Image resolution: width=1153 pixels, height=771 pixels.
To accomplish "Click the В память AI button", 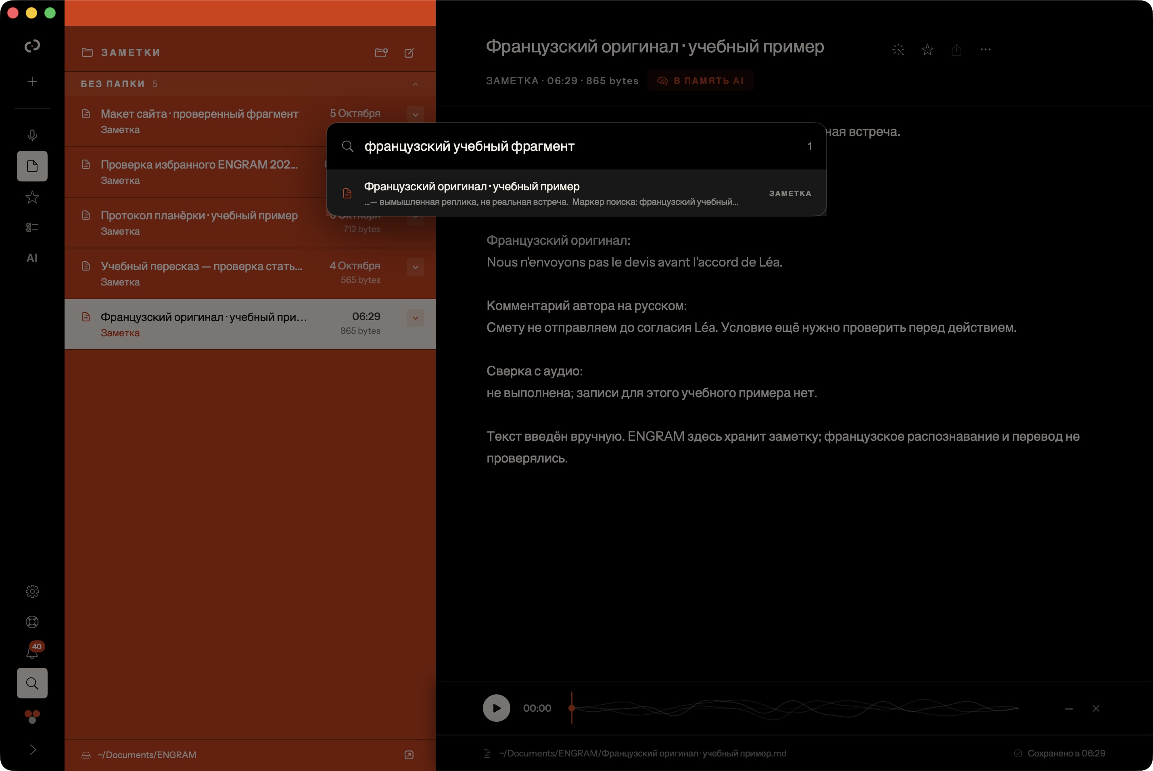I will [700, 81].
